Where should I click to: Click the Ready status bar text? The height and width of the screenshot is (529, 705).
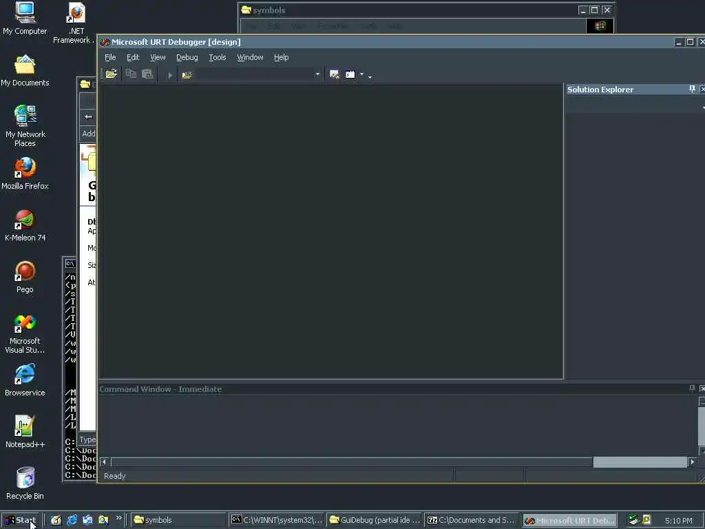(115, 476)
